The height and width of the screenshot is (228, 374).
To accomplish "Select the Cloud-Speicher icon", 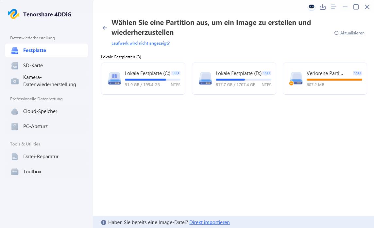I will [14, 111].
